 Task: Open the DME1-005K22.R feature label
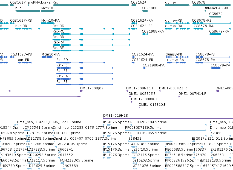click(x=173, y=88)
